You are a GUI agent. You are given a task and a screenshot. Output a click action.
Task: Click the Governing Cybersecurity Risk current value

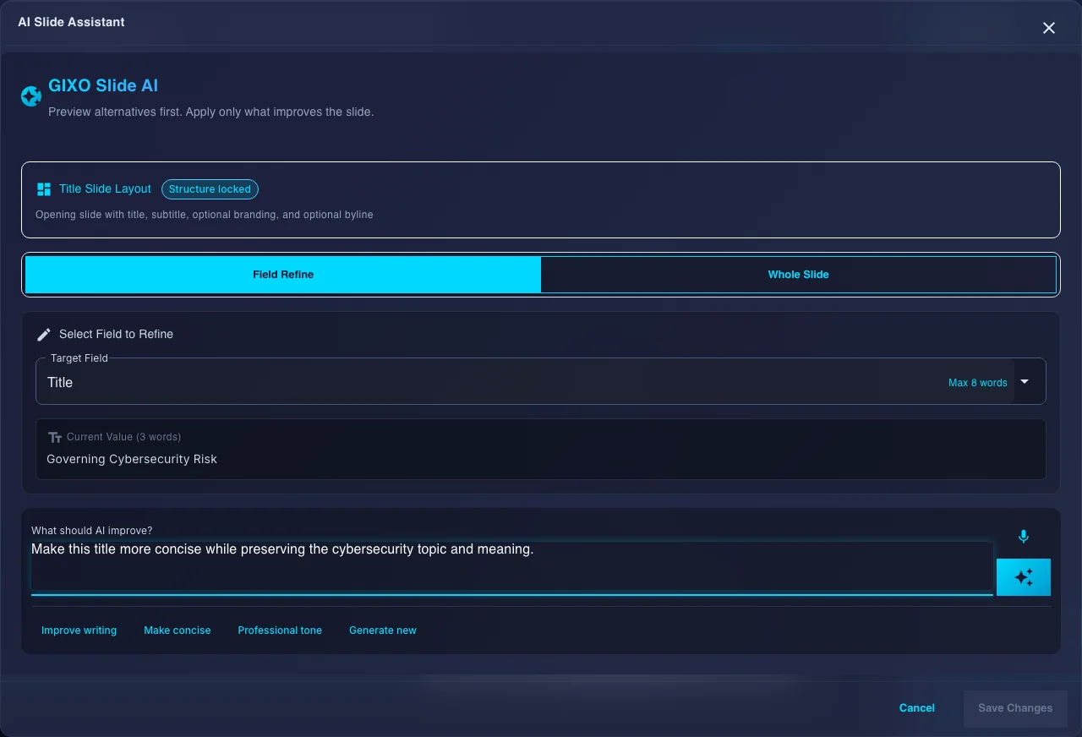click(132, 459)
